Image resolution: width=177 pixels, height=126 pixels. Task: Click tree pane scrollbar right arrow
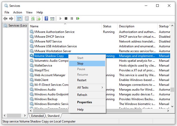click(25, 116)
